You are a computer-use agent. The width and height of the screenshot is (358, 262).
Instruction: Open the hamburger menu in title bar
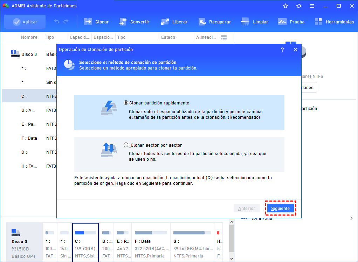click(312, 6)
